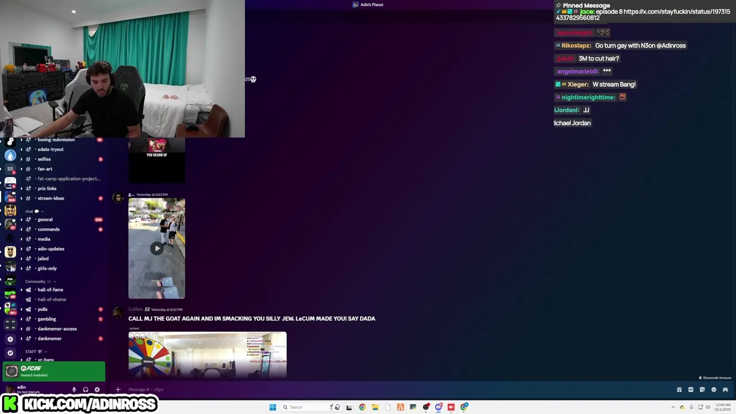The width and height of the screenshot is (736, 414).
Task: Open Discord user settings gear
Action: coord(97,390)
